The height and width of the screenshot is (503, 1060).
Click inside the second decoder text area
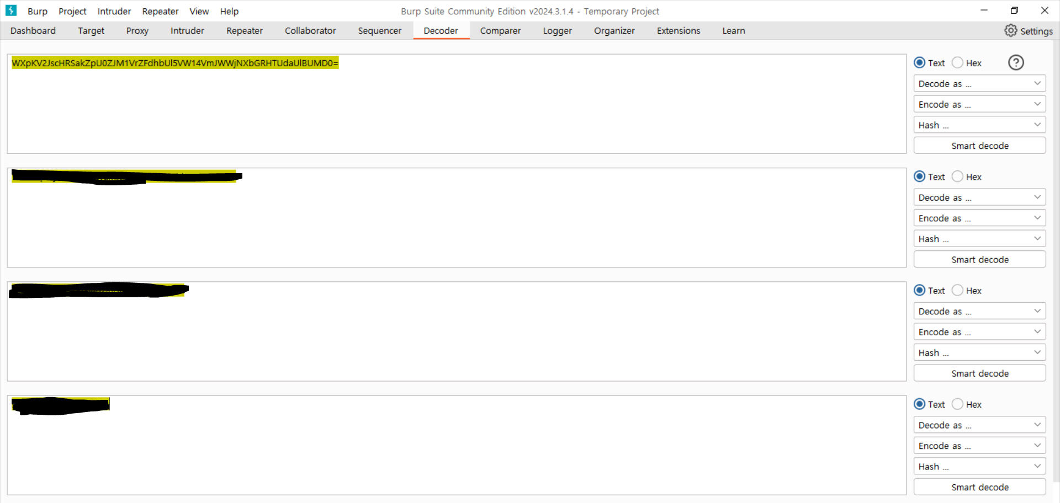457,218
